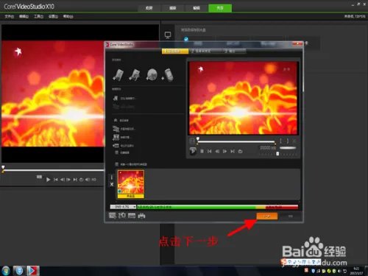
Task: Select the green highlighted Share tab
Action: 220,8
